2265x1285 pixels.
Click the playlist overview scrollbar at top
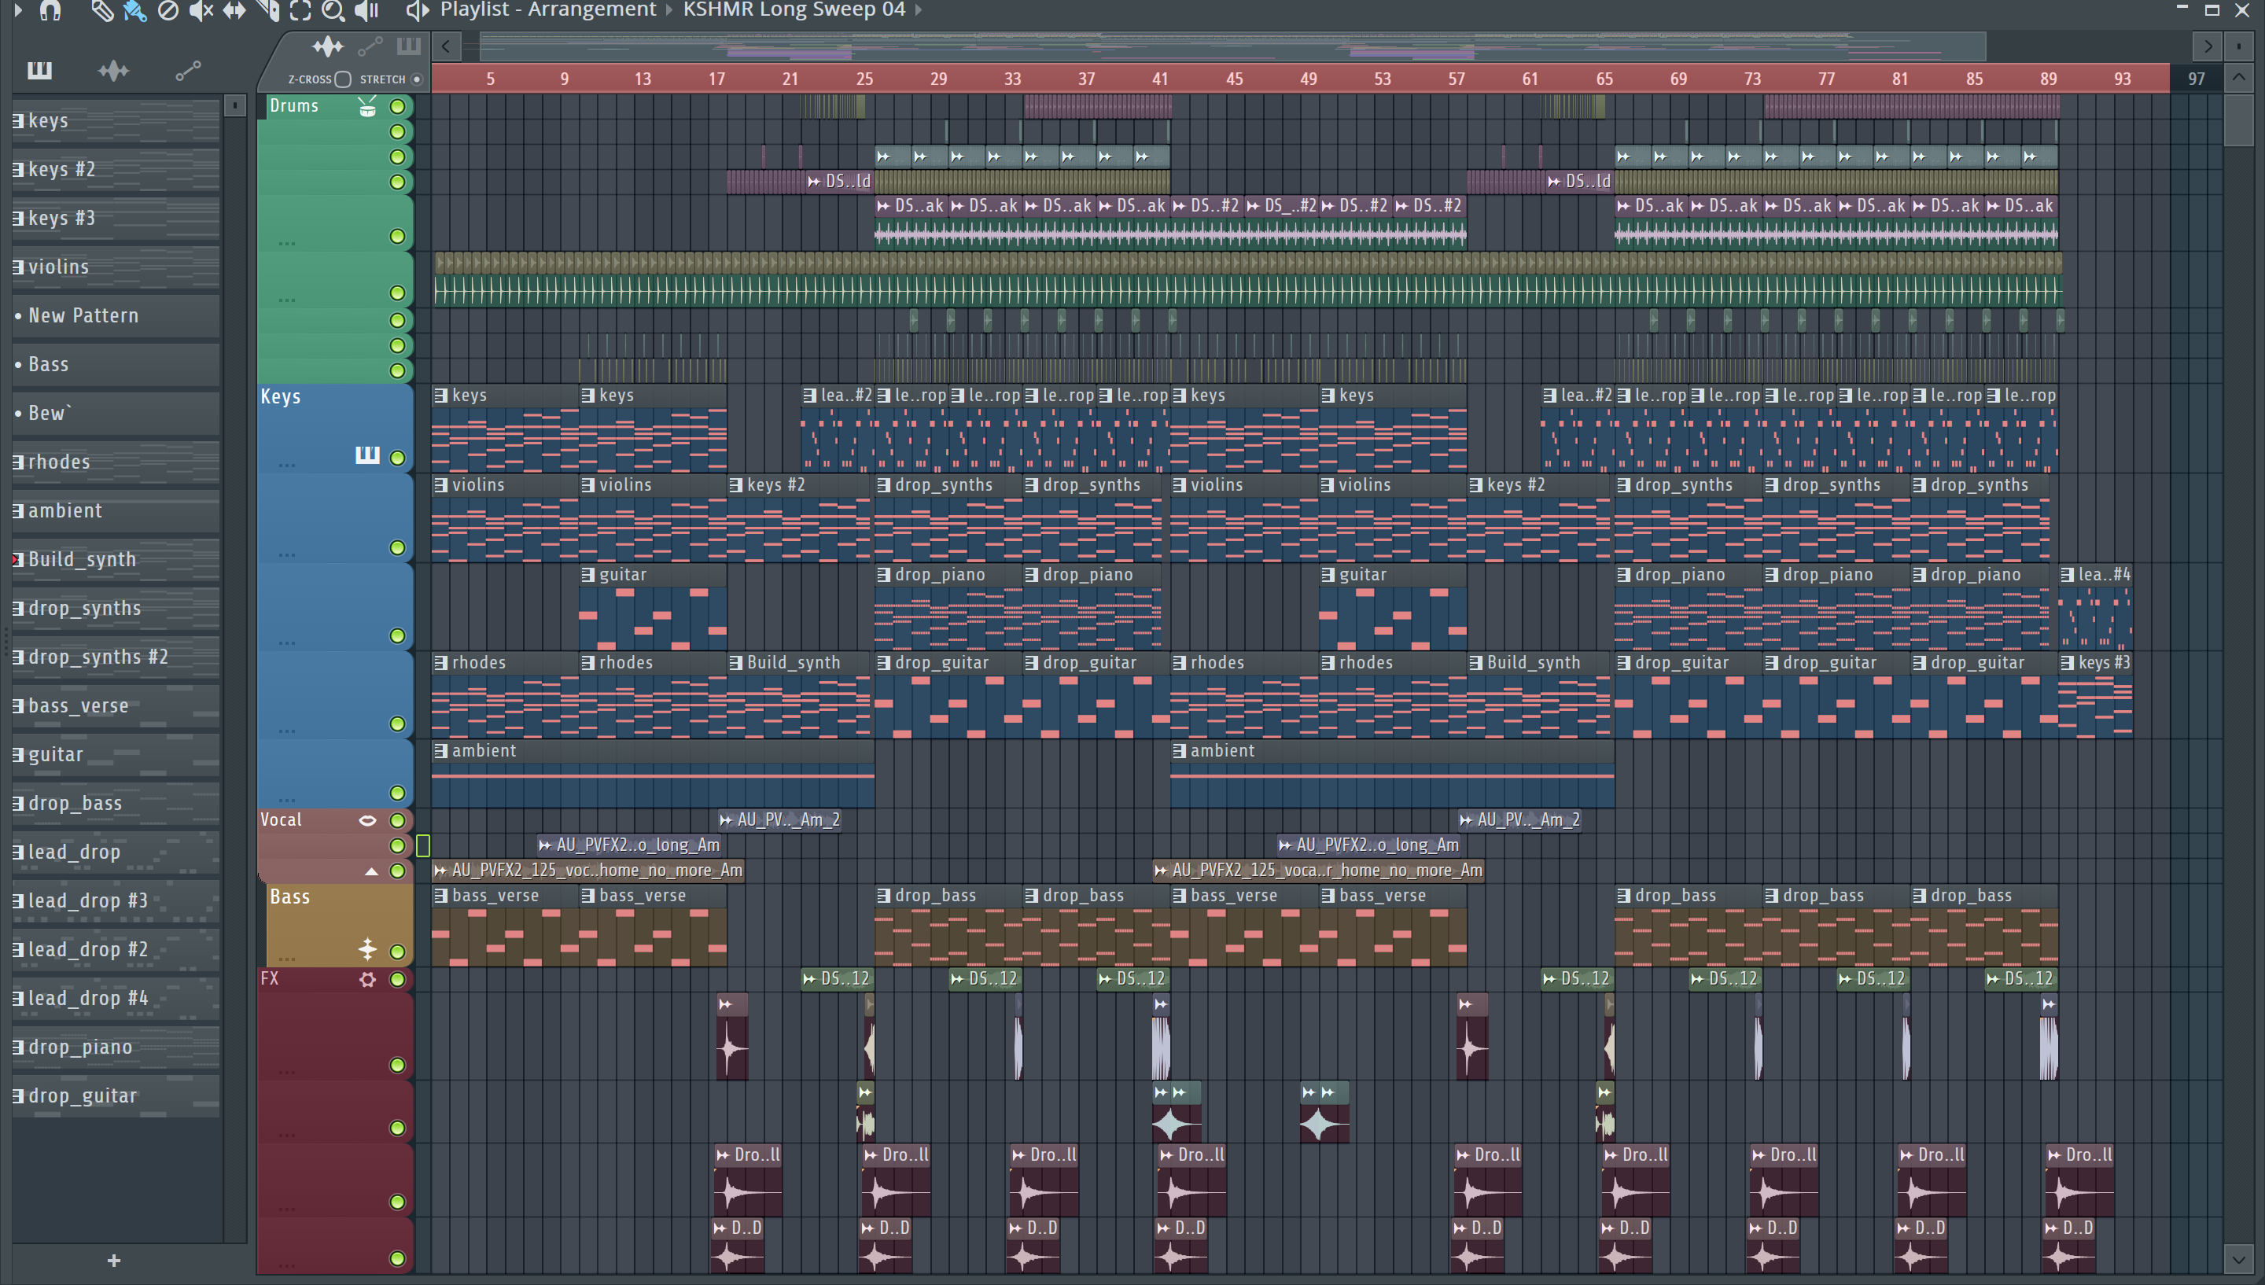1232,46
